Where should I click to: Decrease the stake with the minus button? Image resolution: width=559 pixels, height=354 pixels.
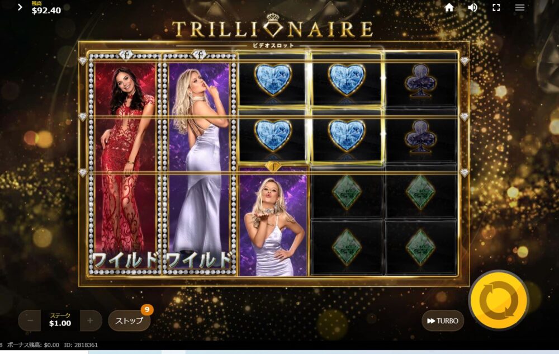tap(30, 320)
